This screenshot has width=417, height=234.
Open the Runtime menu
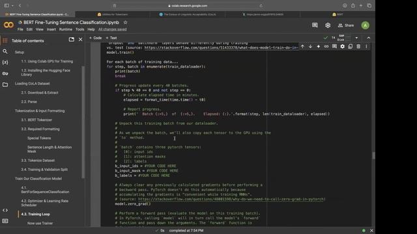tap(65, 29)
